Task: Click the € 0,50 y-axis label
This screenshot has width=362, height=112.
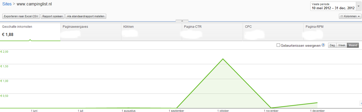Action: coord(4,96)
